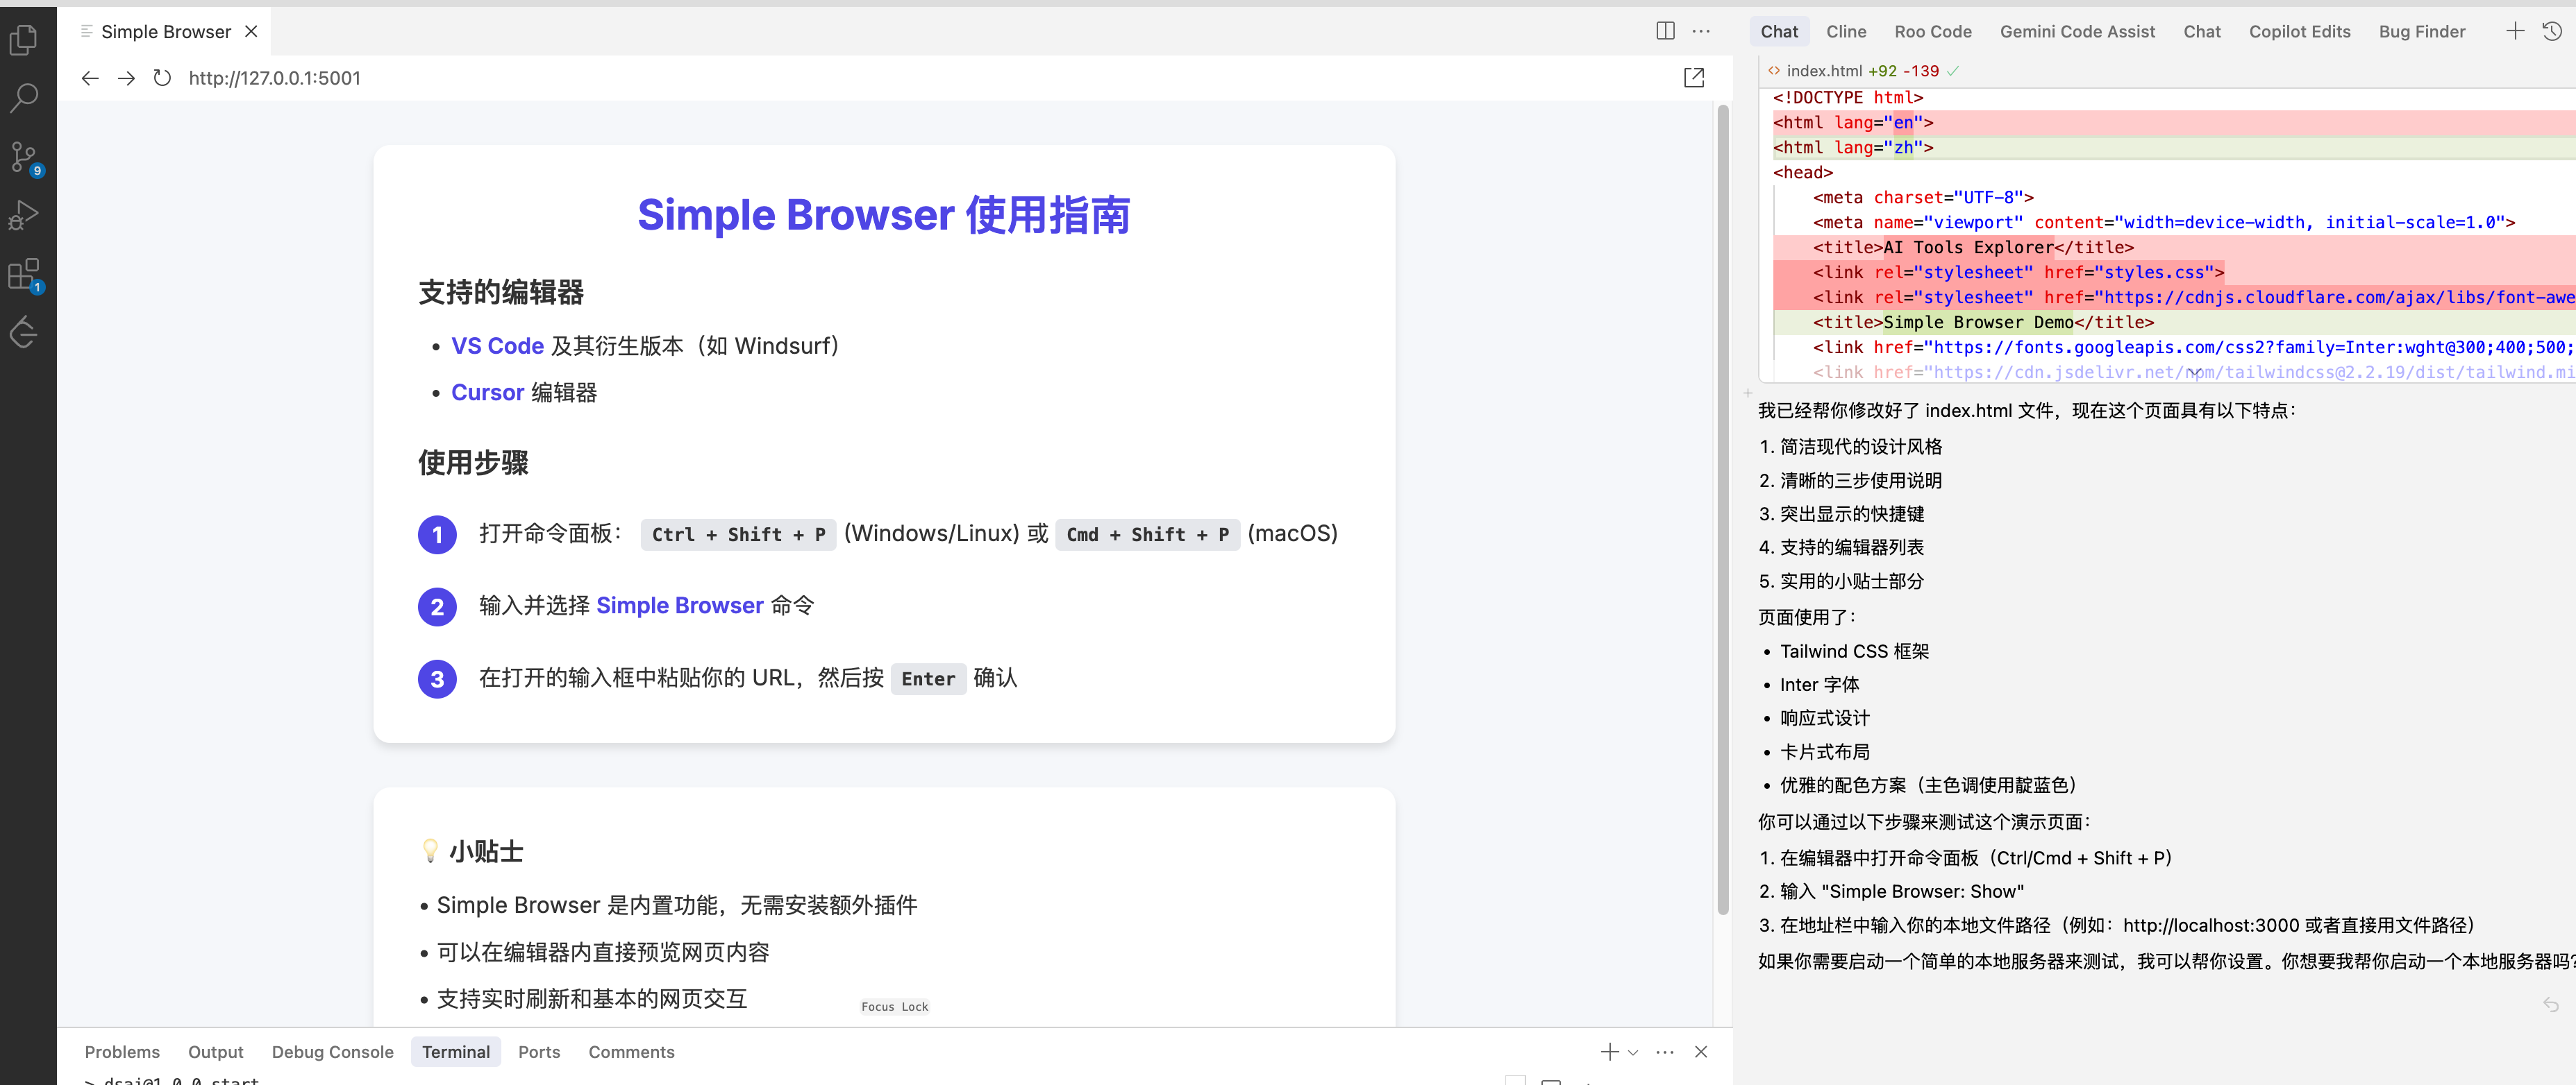Click the Focus Lock label
This screenshot has width=2576, height=1085.
pyautogui.click(x=894, y=1007)
